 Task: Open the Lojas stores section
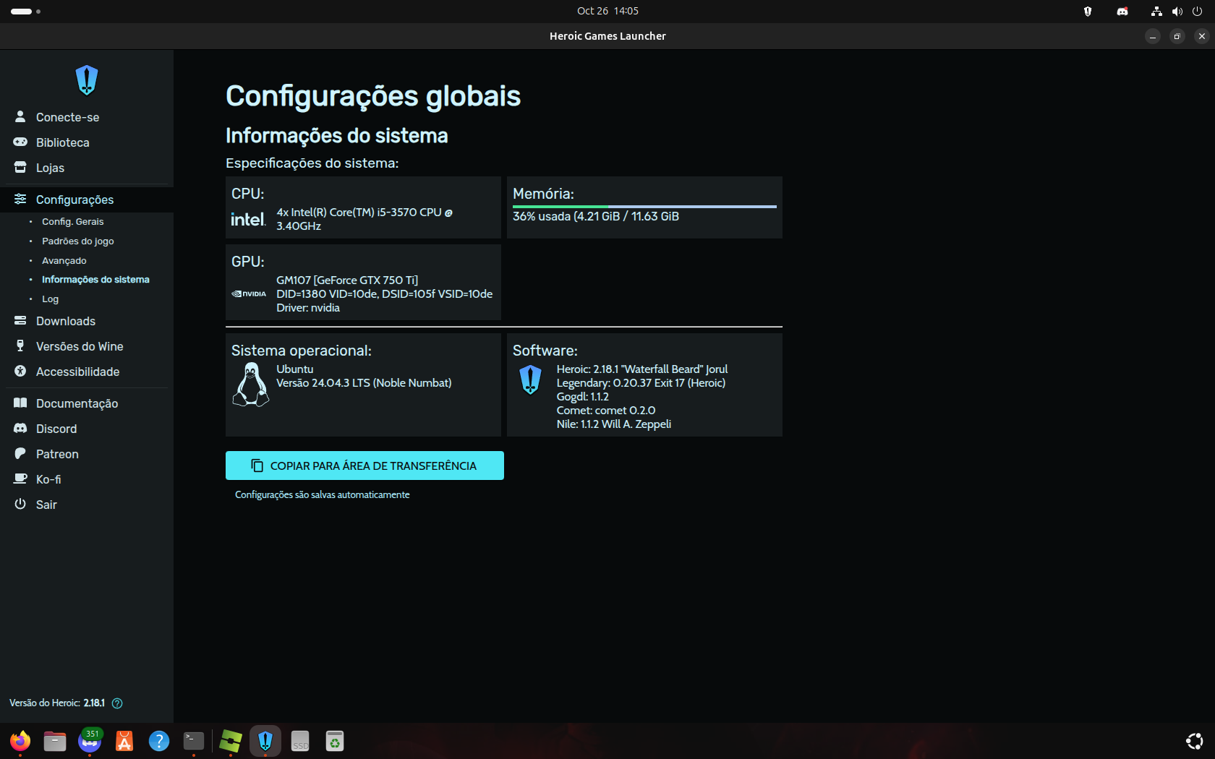(x=50, y=168)
